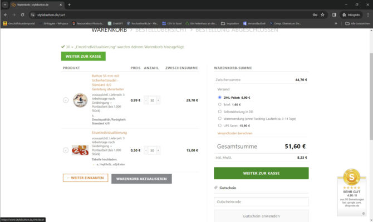Select UPS Saver shipping option
The image size is (373, 222).
point(220,125)
